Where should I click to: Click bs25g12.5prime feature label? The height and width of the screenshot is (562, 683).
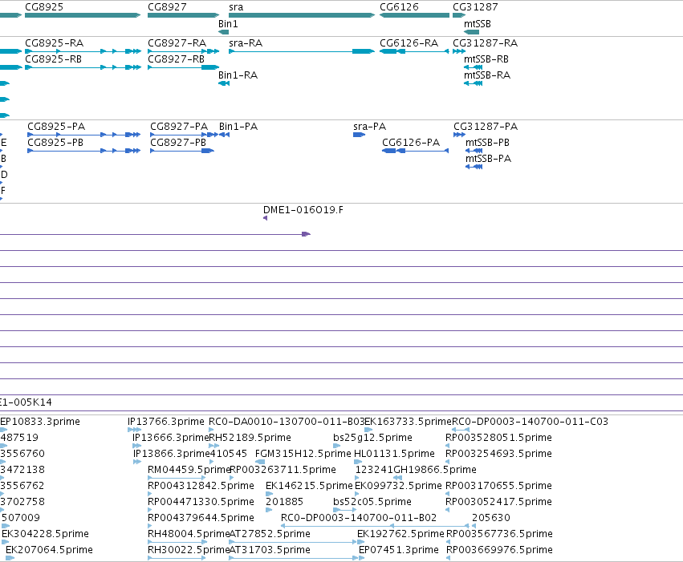tap(373, 438)
